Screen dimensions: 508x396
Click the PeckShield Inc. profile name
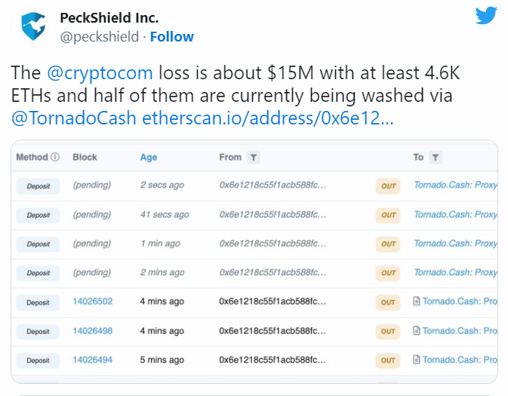pyautogui.click(x=109, y=18)
